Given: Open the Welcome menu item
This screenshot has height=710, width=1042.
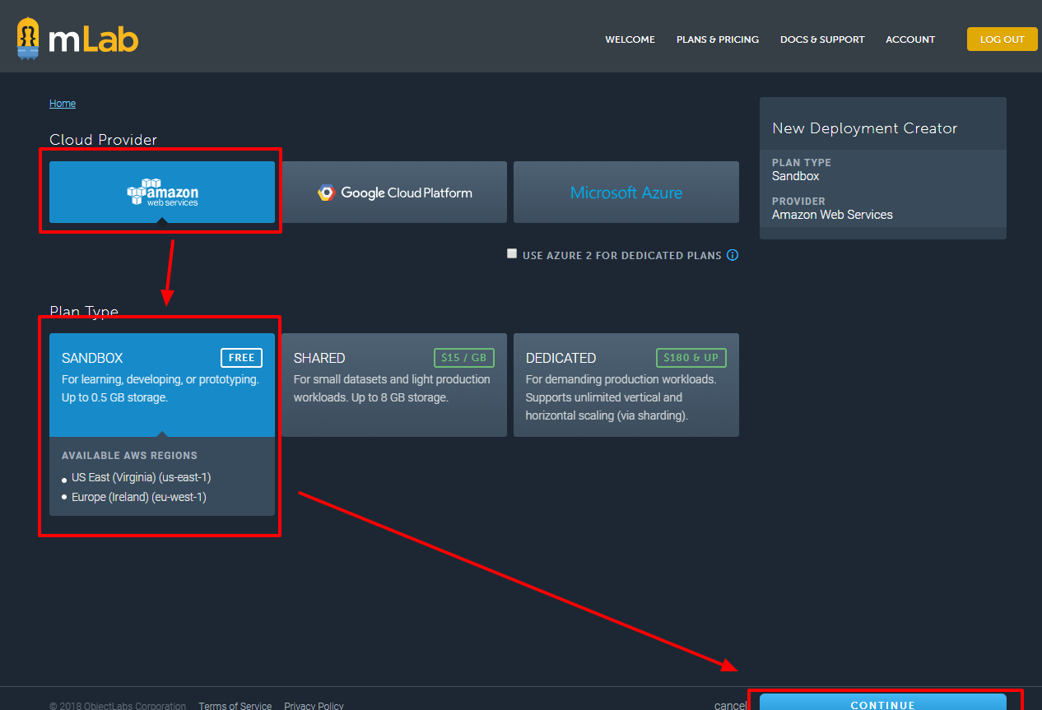Looking at the screenshot, I should click(x=630, y=39).
